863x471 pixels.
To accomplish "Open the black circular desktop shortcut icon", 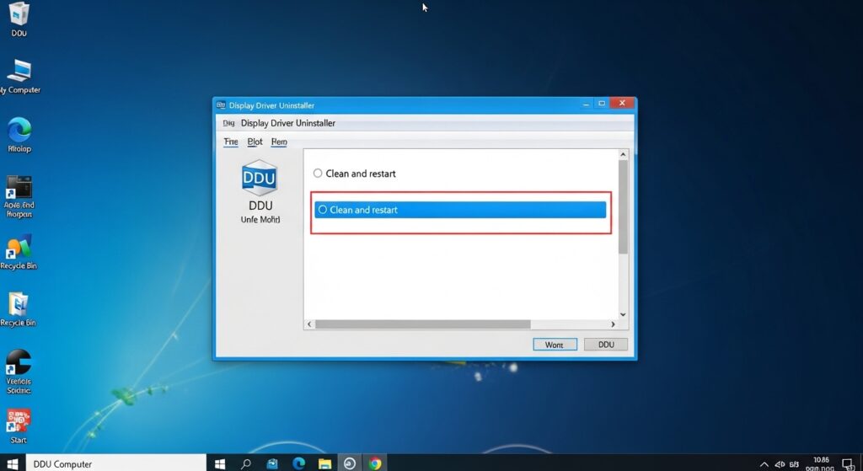I will 19,362.
